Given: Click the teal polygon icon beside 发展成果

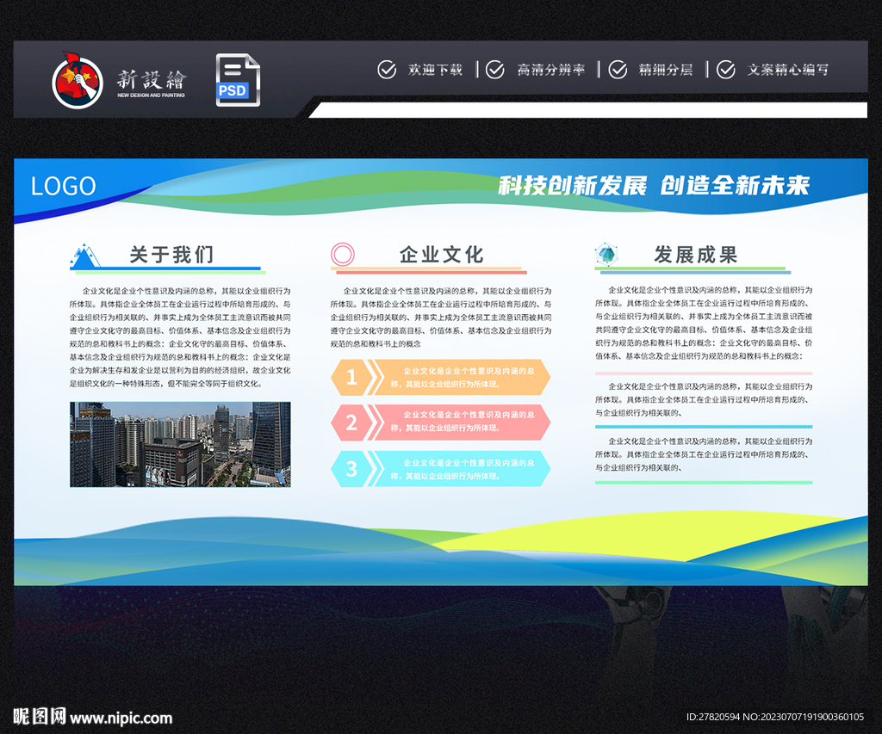Looking at the screenshot, I should click(x=606, y=255).
